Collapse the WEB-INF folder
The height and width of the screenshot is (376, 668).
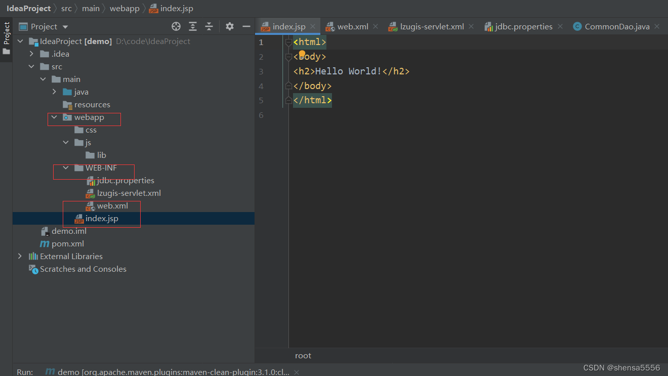pyautogui.click(x=66, y=168)
